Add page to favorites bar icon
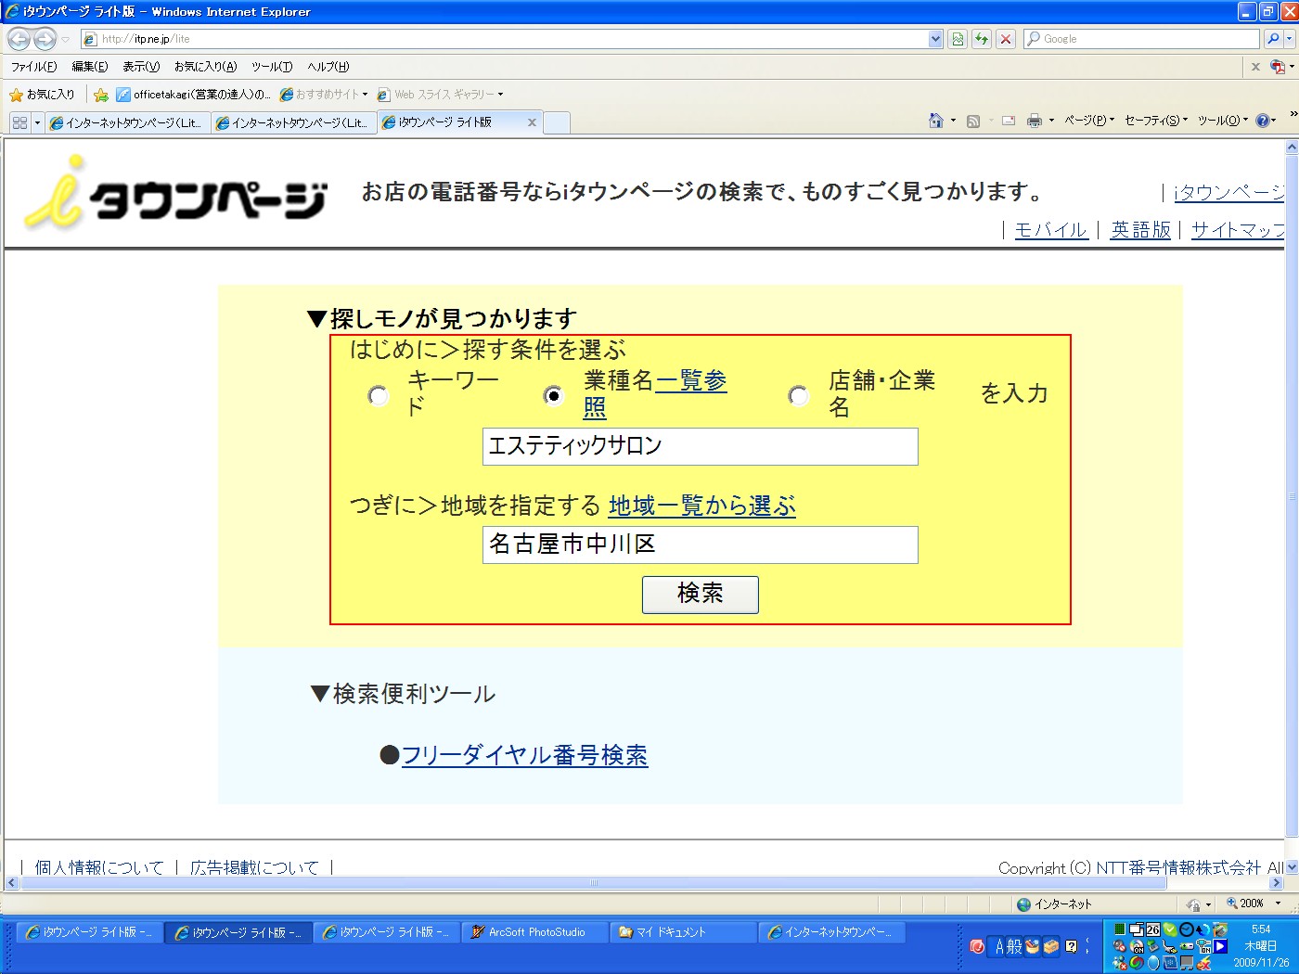This screenshot has height=974, width=1299. click(101, 95)
